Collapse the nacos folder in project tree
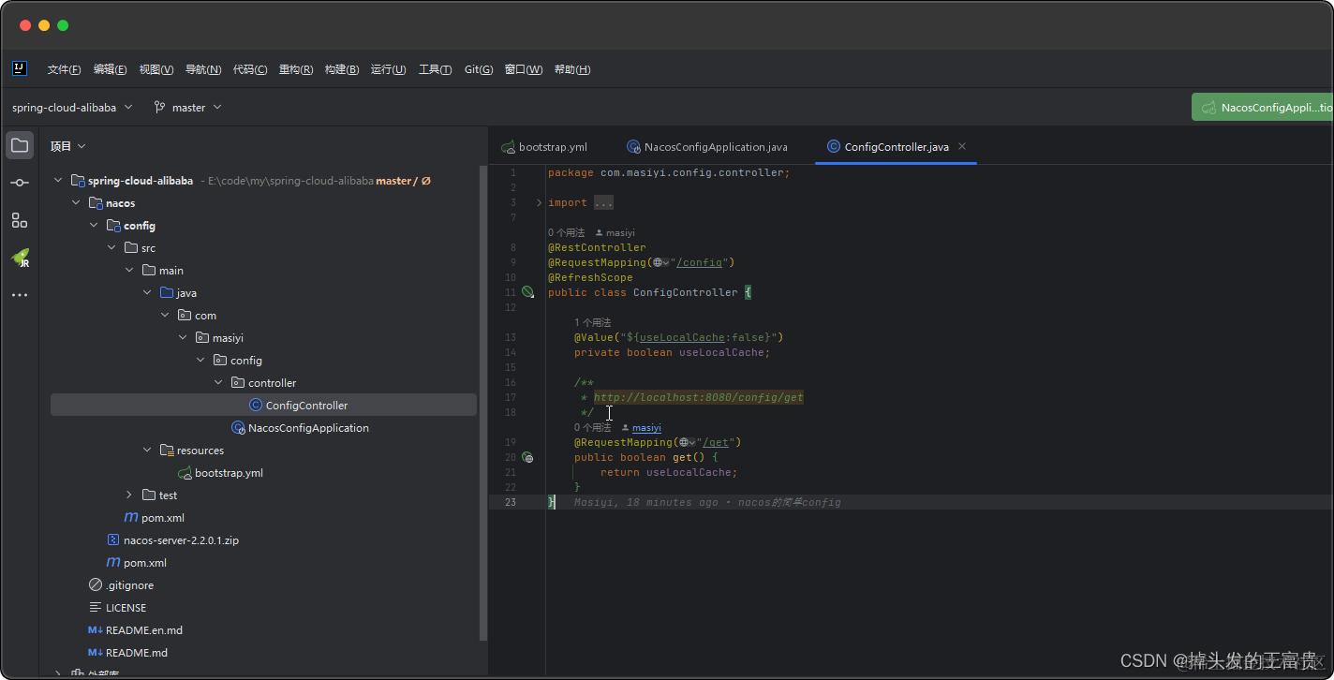Screen dimensions: 1334x680 point(76,203)
